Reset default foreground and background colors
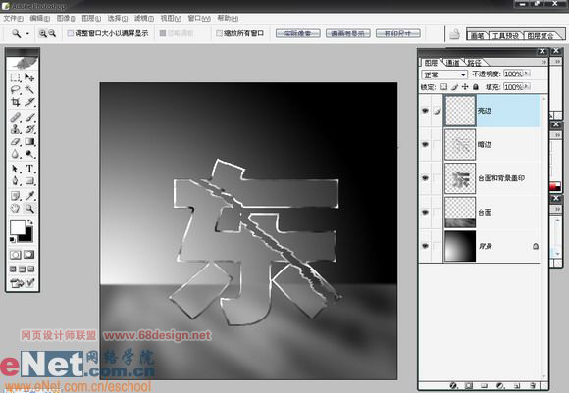This screenshot has height=393, width=569. [x=13, y=240]
